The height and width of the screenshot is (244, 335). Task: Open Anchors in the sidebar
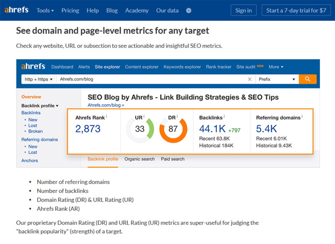[30, 161]
